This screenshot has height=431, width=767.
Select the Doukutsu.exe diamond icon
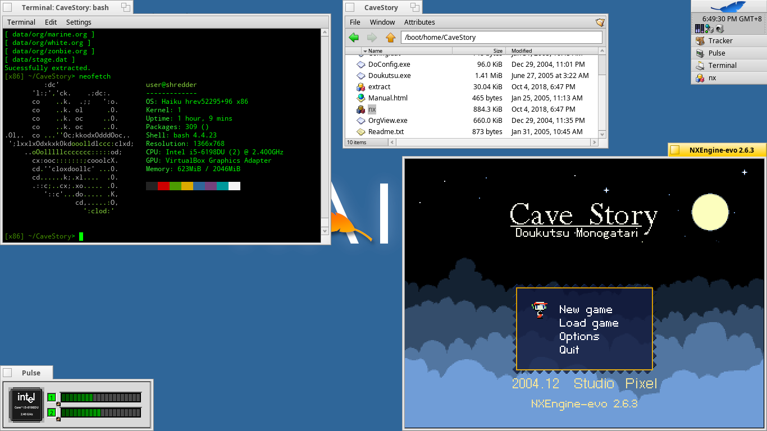tap(360, 75)
